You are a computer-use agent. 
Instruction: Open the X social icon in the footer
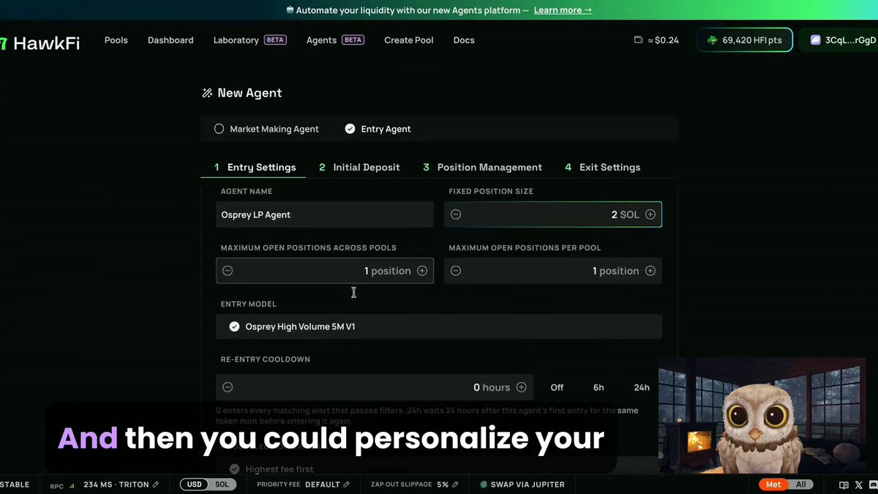pos(859,484)
